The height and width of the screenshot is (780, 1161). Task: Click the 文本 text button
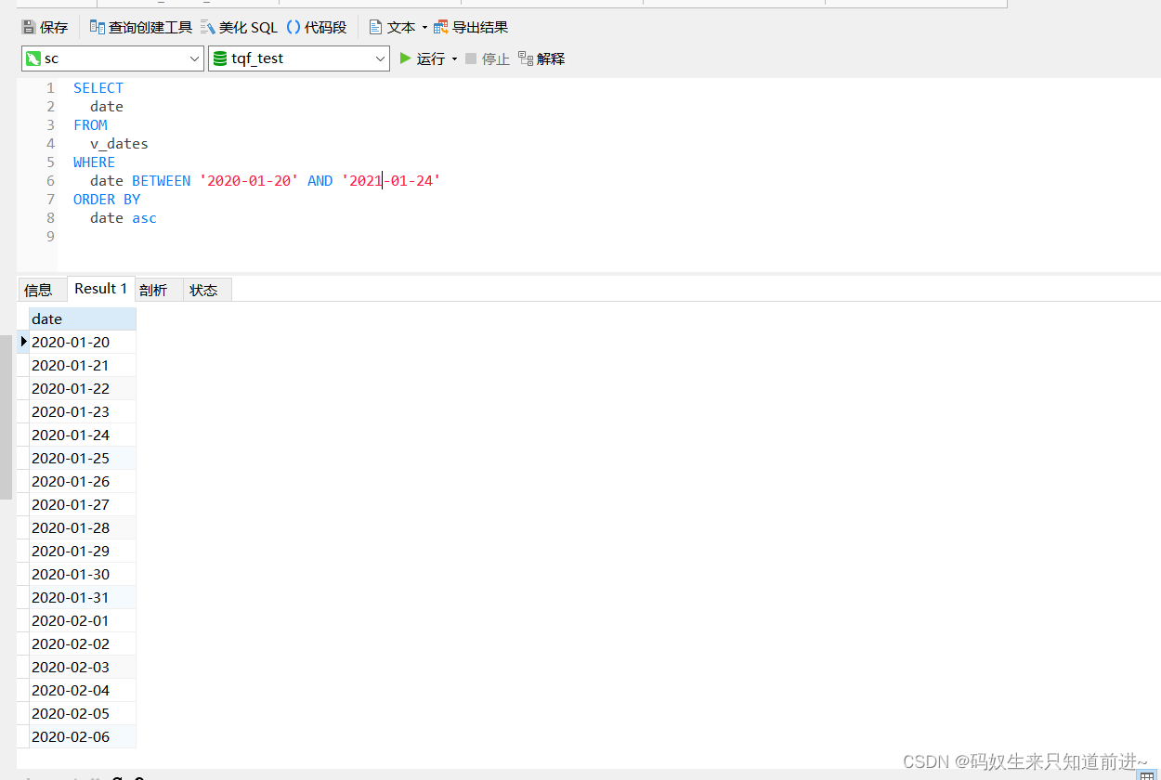(392, 27)
